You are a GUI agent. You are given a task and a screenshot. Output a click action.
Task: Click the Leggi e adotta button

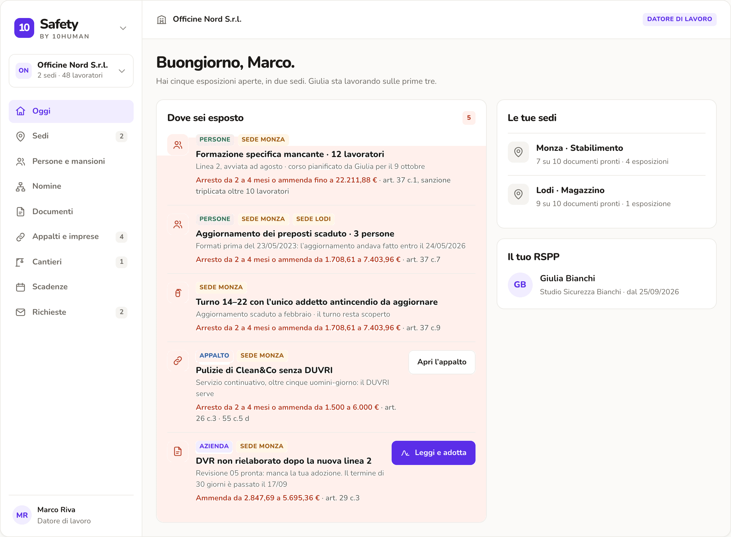click(433, 453)
